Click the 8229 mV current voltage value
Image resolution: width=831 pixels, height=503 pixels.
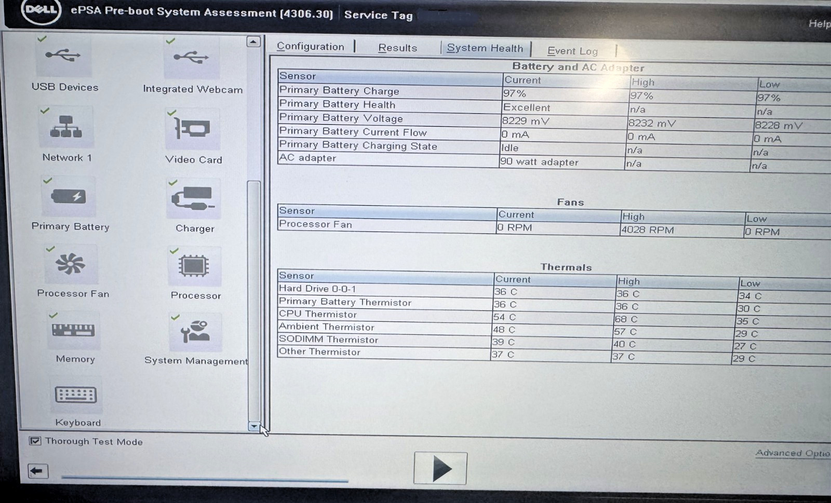pos(526,121)
